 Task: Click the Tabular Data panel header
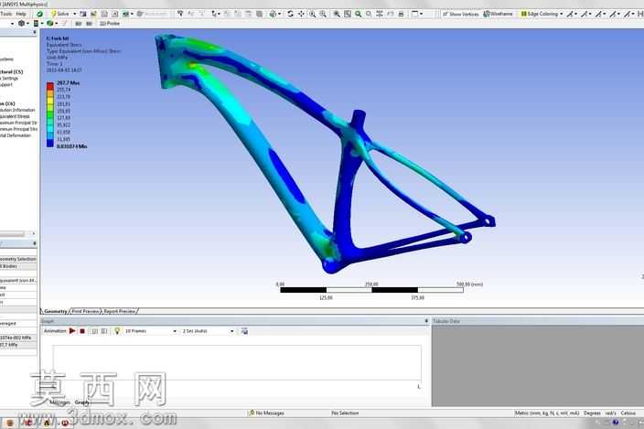(x=538, y=321)
